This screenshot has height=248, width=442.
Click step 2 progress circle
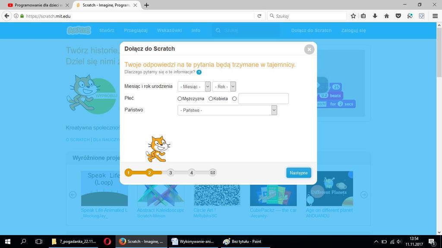click(x=150, y=173)
